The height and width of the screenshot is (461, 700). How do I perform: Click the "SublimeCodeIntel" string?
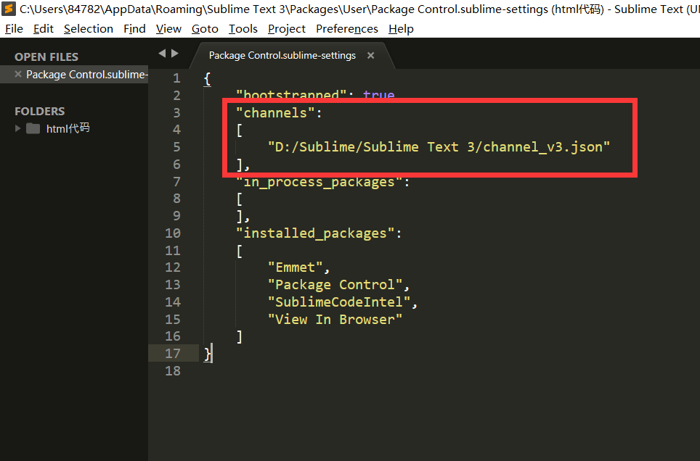click(339, 302)
